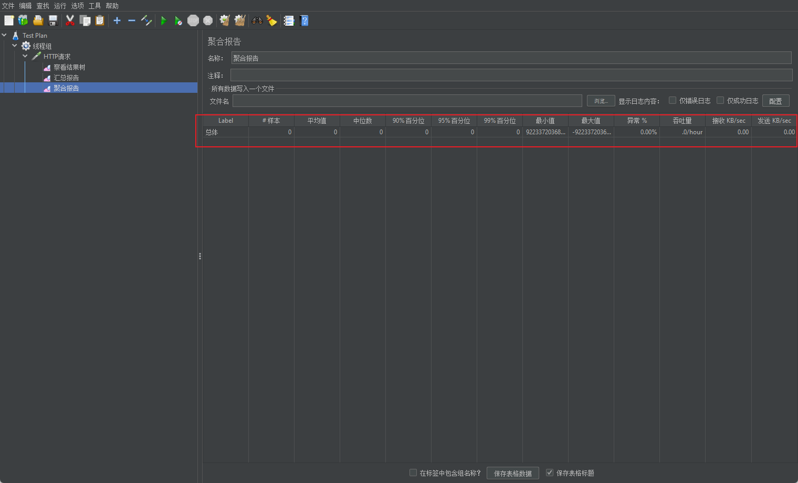Click the 吞吐量 column header

(682, 121)
